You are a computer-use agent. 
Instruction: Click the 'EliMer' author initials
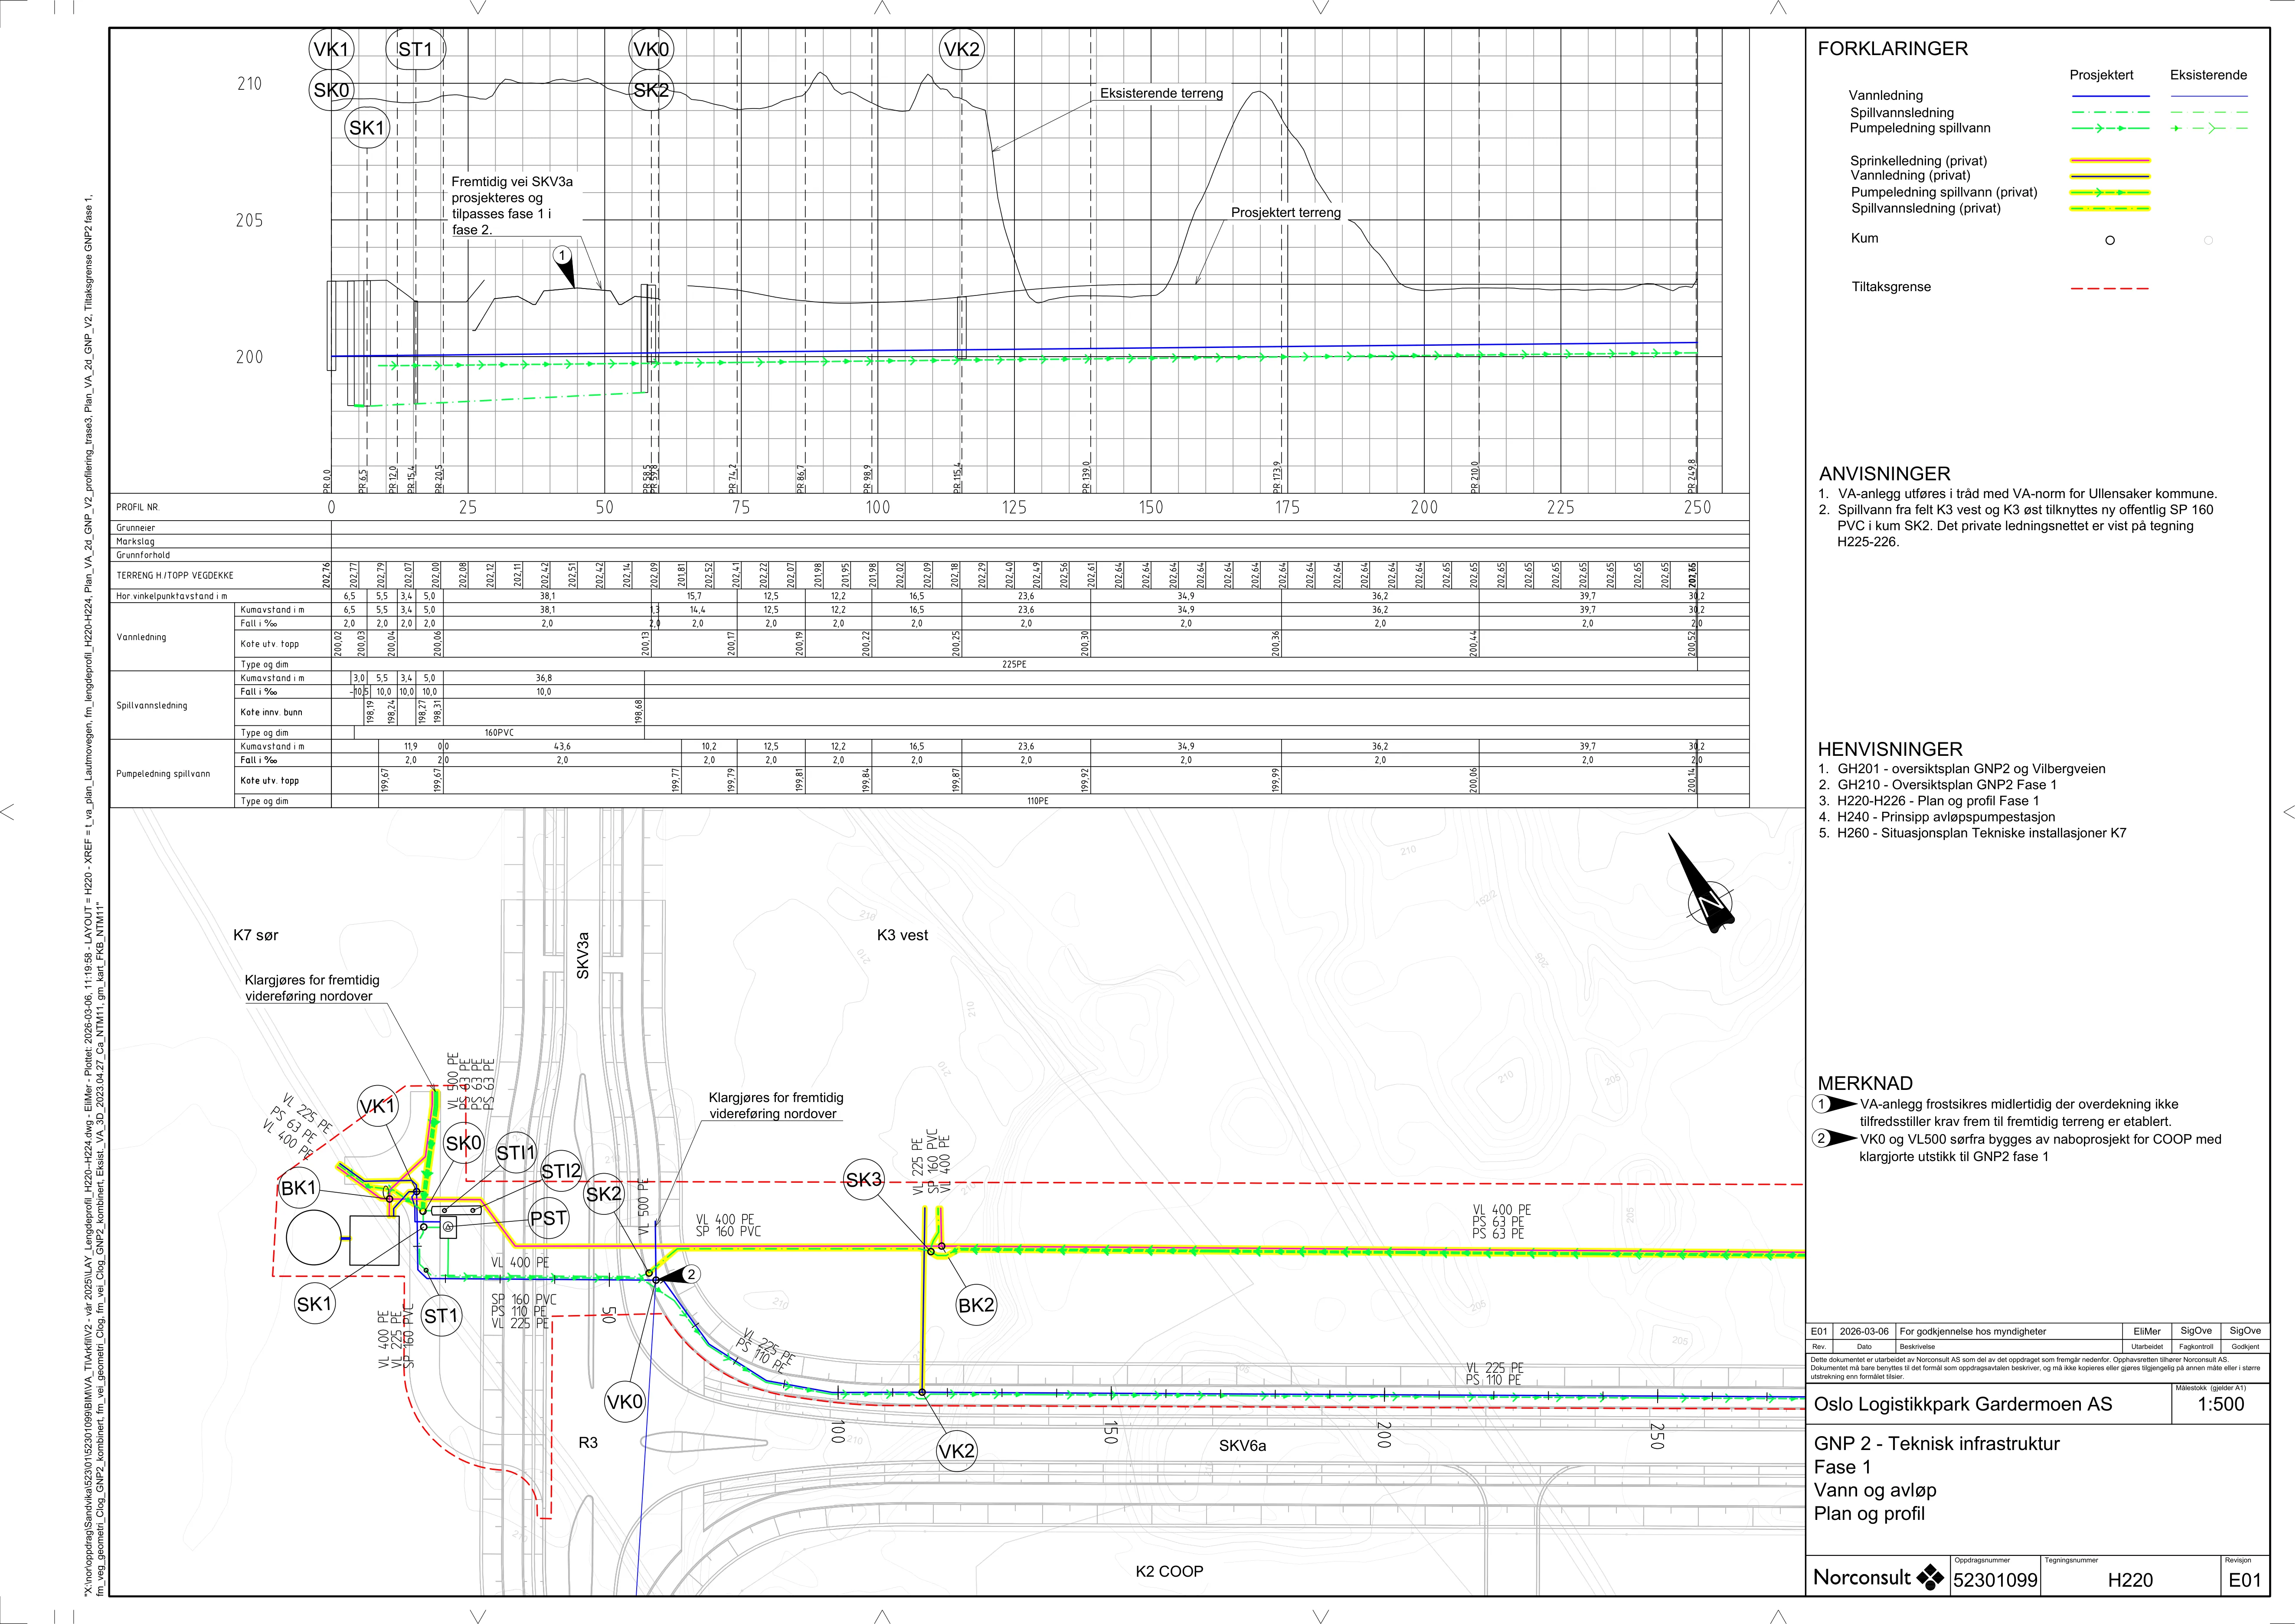coord(2146,1332)
